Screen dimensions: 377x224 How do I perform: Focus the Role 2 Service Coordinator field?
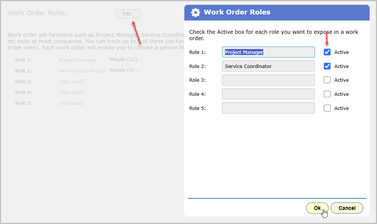point(268,66)
